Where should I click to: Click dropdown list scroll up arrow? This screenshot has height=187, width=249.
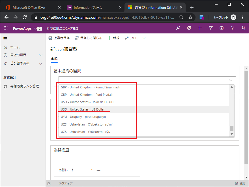click(x=231, y=87)
